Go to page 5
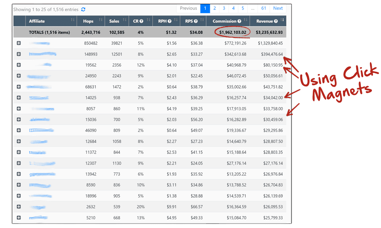The height and width of the screenshot is (228, 381). pos(243,8)
